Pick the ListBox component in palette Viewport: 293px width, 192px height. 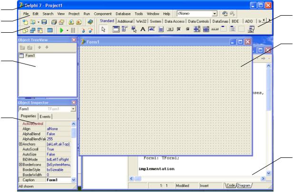tap(197, 29)
